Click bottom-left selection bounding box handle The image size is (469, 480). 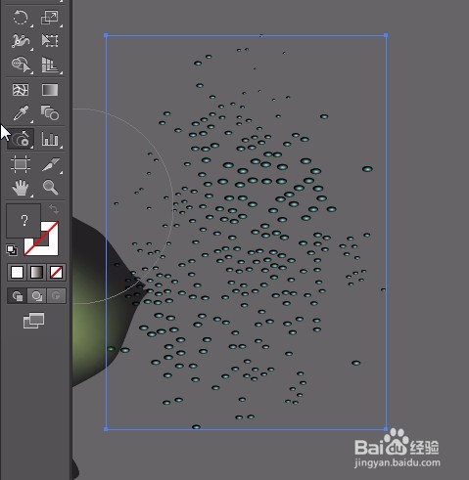click(x=106, y=429)
